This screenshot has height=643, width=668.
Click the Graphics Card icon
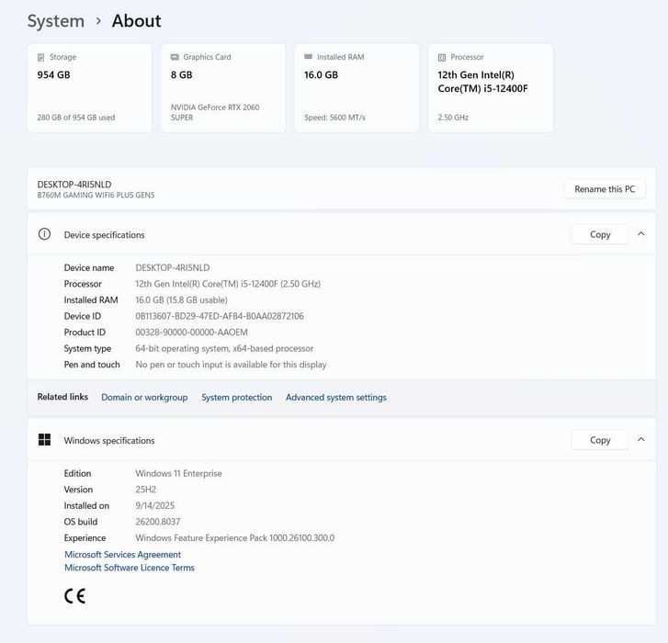175,57
